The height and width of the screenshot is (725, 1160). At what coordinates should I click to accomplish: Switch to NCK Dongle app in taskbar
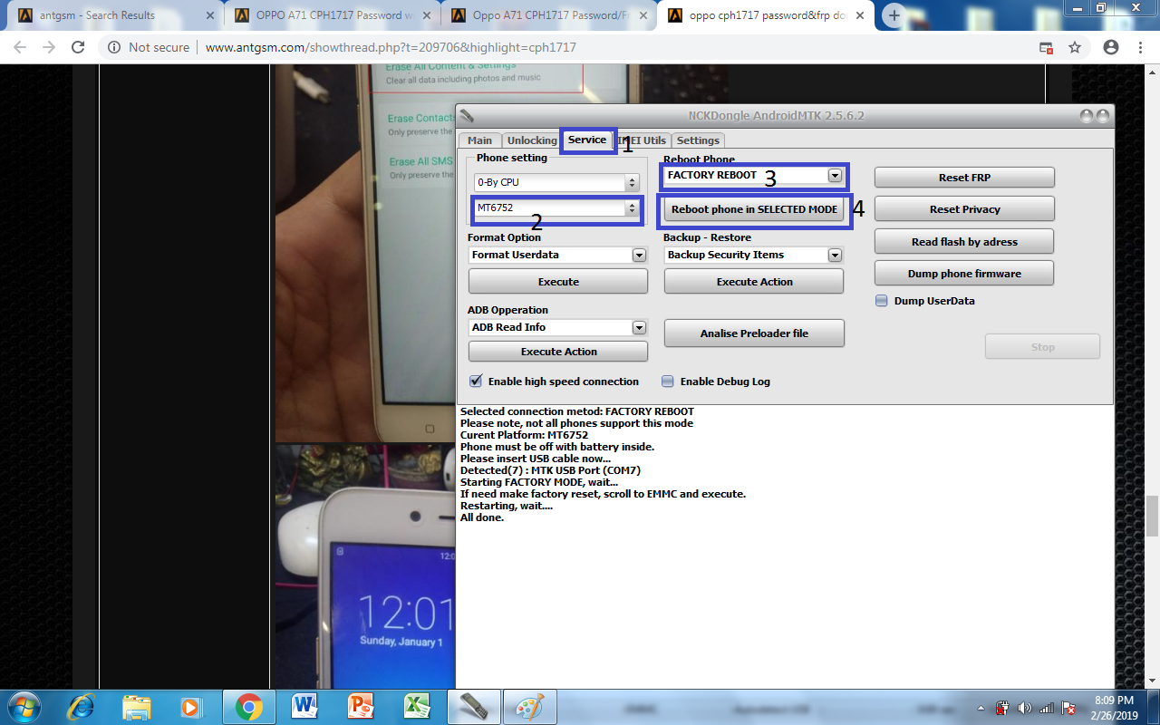[x=474, y=706]
